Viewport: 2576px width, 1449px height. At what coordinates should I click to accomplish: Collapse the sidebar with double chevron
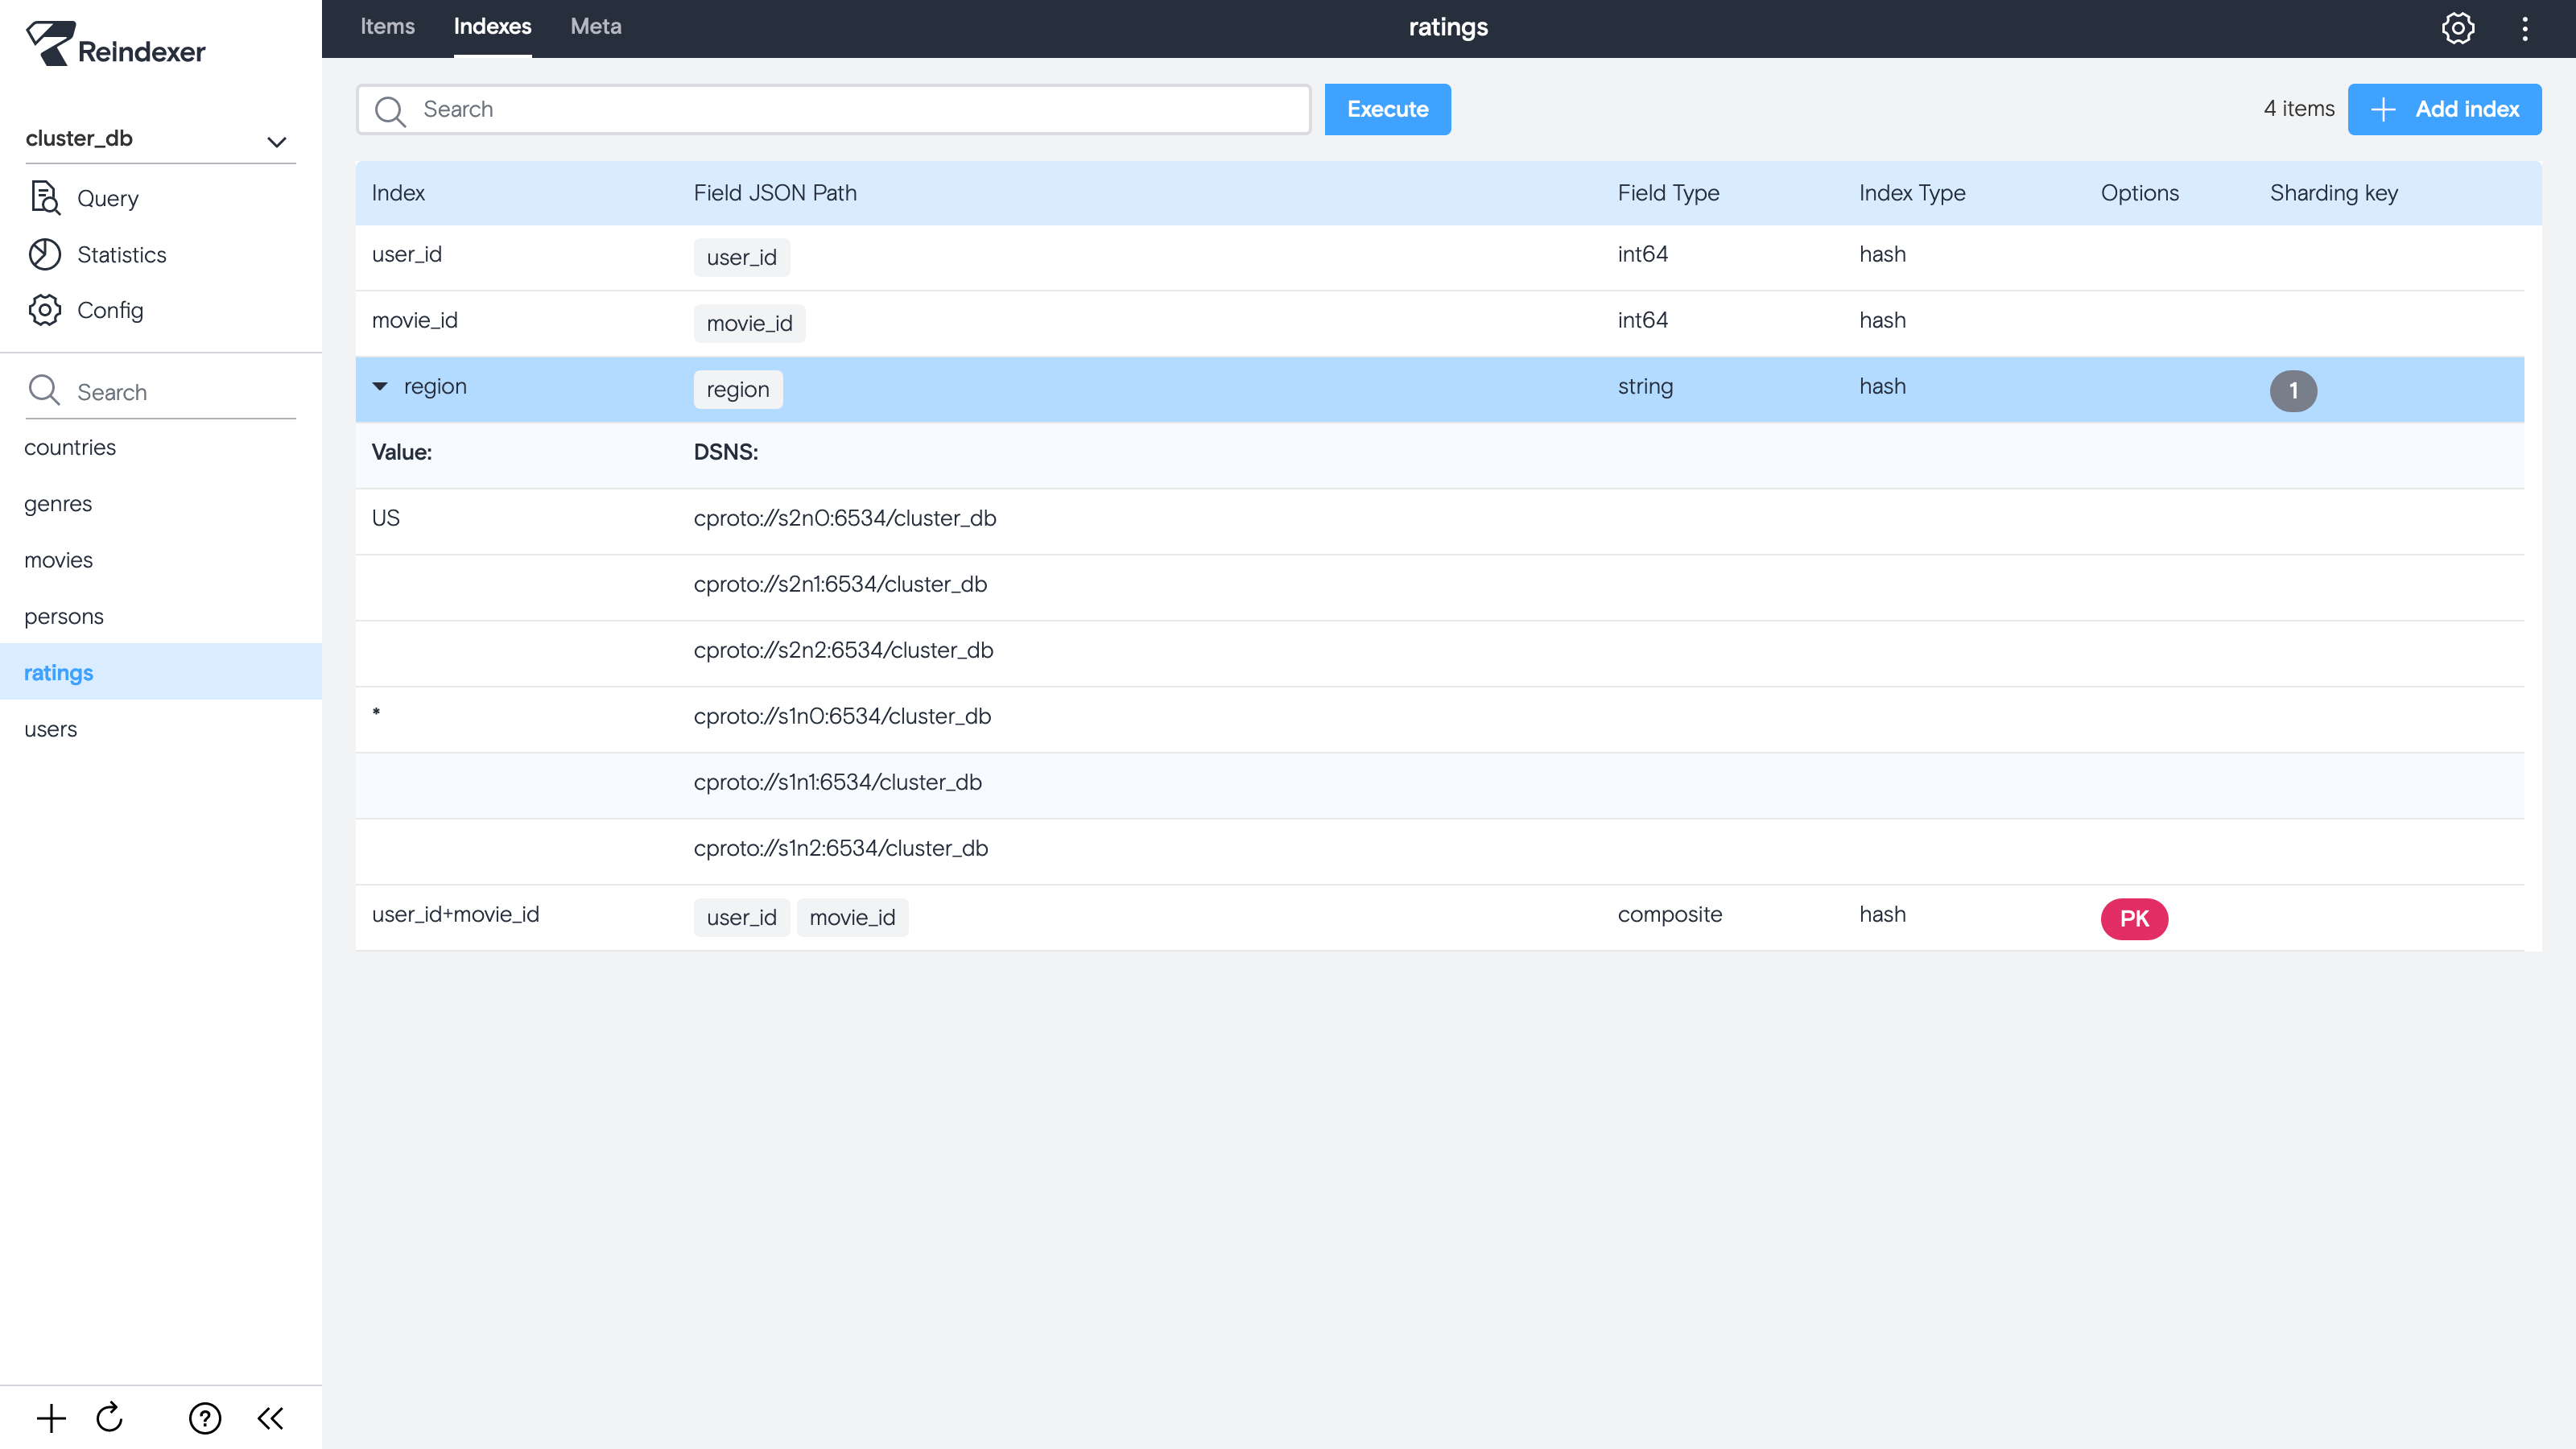click(x=270, y=1418)
